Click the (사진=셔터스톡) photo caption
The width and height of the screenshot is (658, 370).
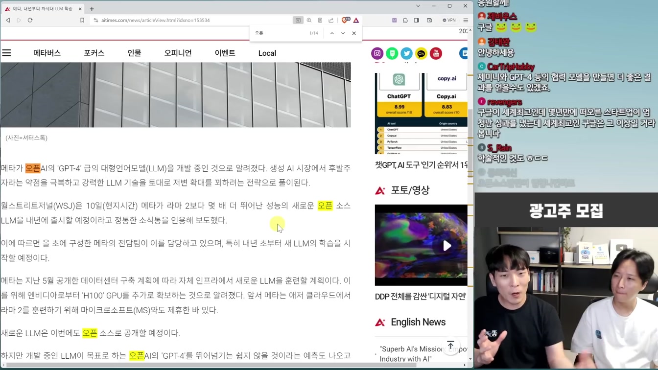point(26,138)
